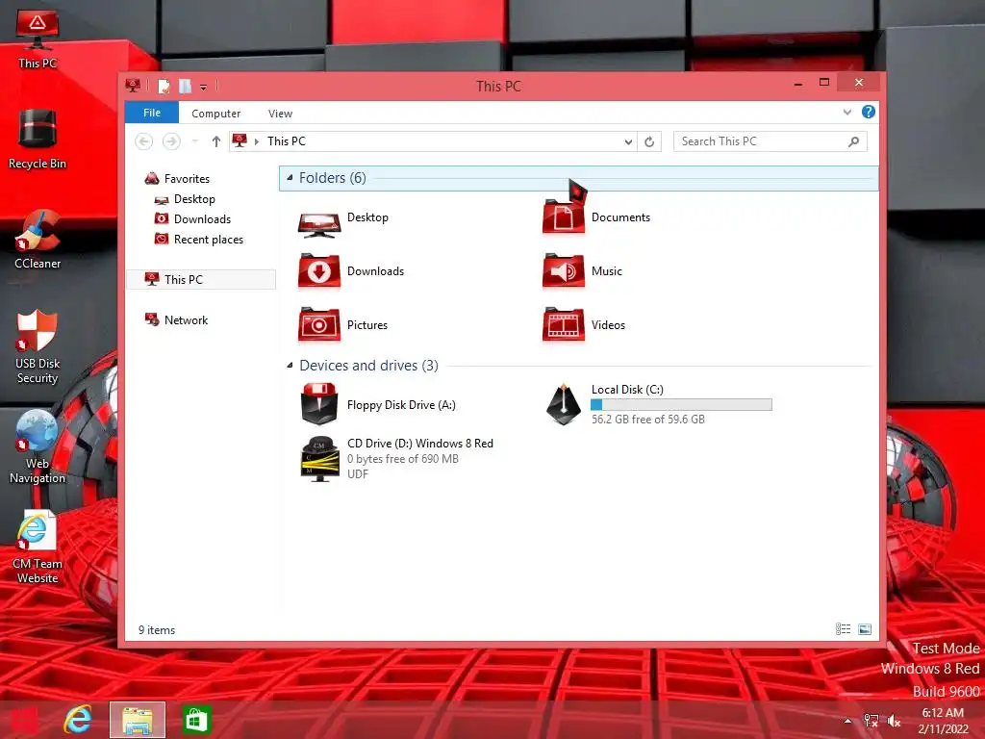Click the Local Disk (C:) usage bar
Image resolution: width=985 pixels, height=739 pixels.
682,404
